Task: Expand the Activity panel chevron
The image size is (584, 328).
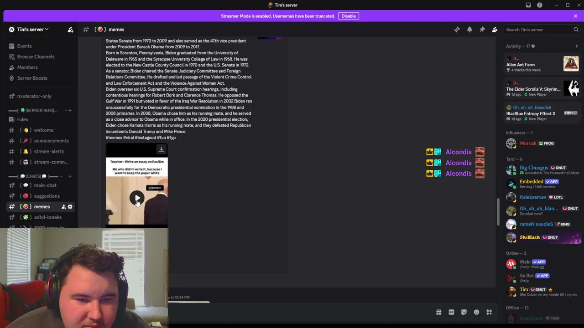Action: click(x=576, y=46)
